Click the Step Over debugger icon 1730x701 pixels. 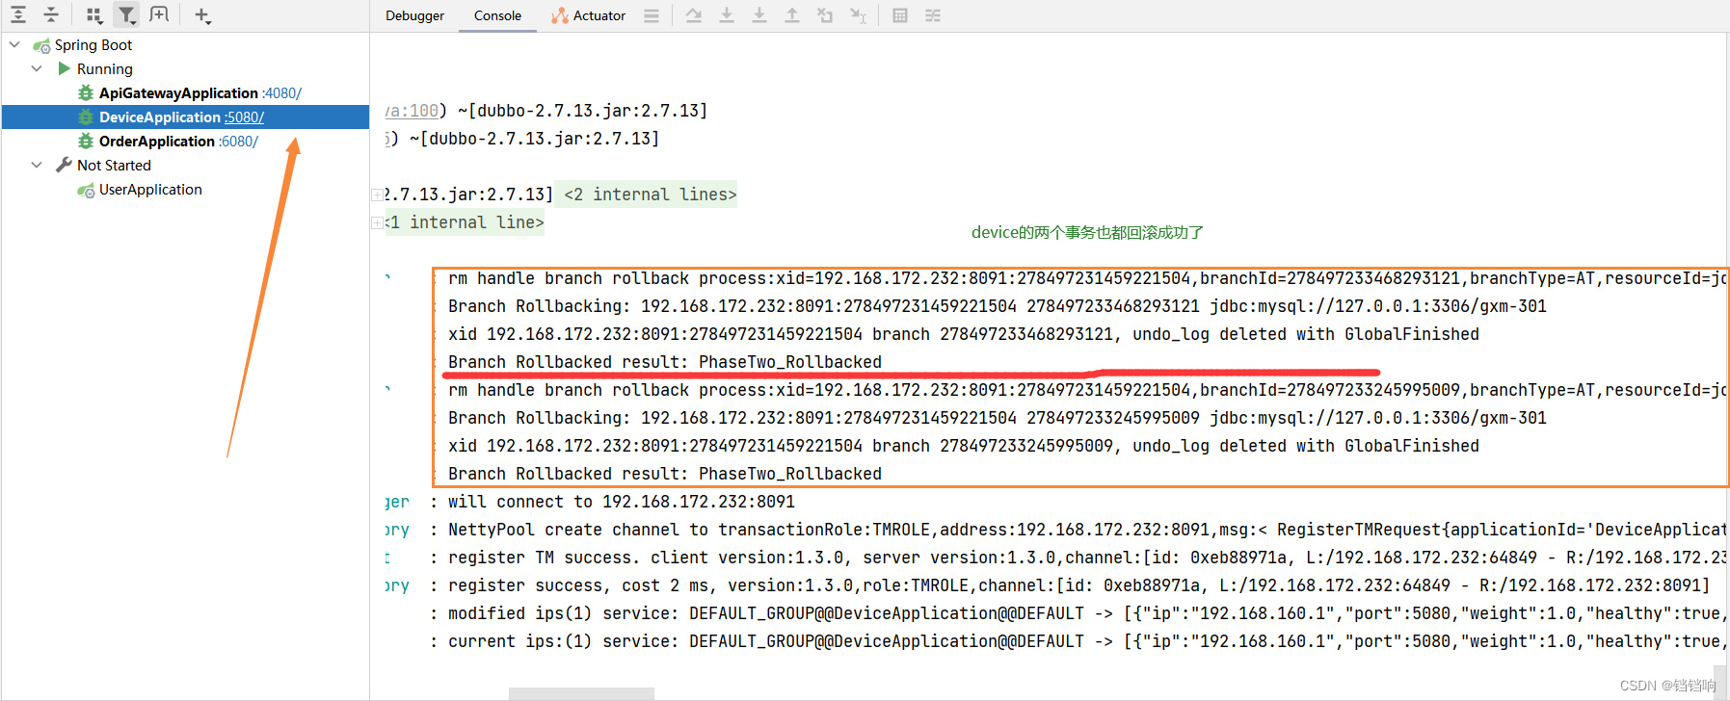point(694,15)
